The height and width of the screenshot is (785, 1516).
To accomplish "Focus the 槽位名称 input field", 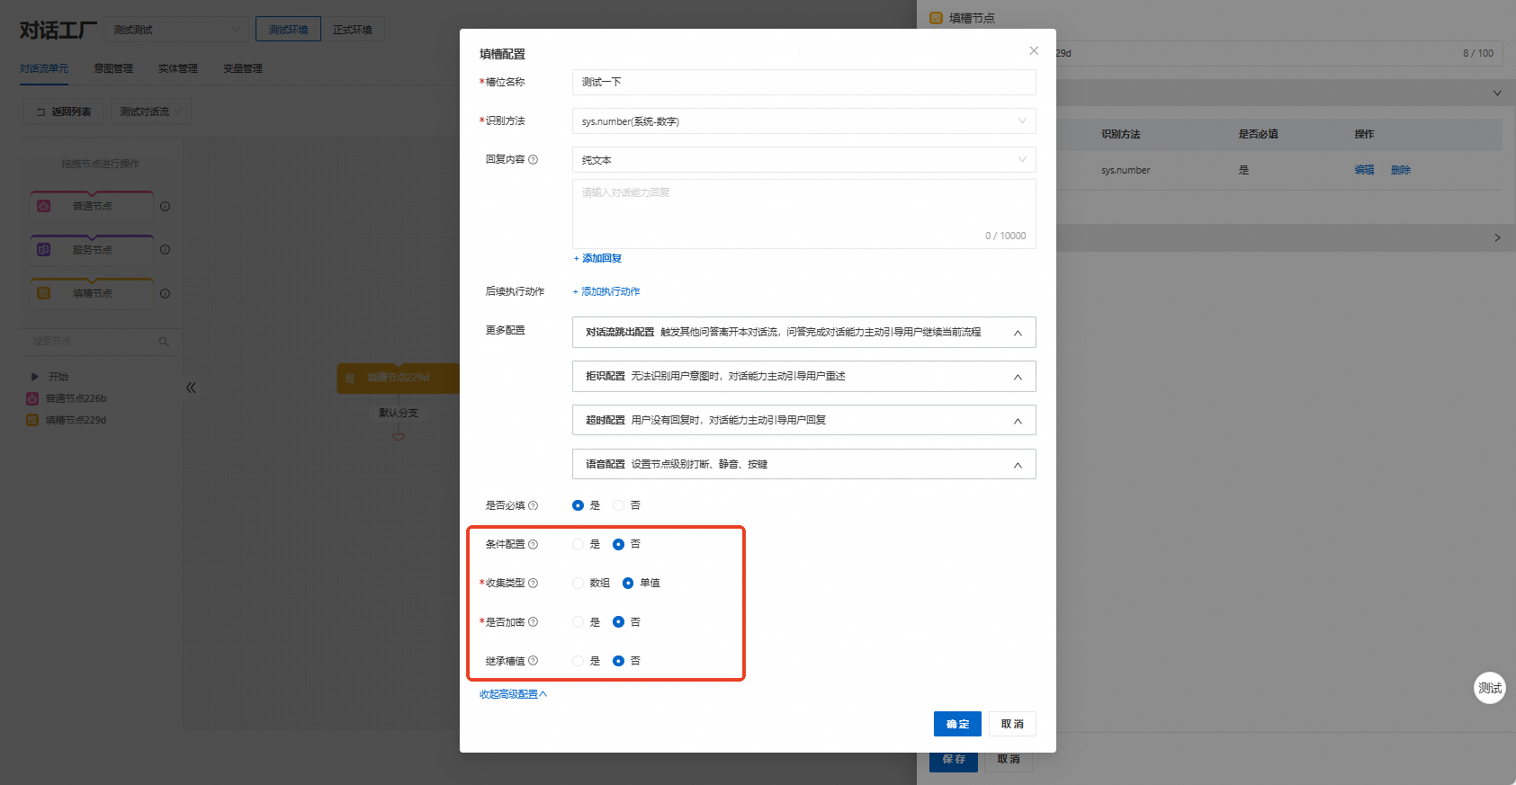I will [803, 82].
